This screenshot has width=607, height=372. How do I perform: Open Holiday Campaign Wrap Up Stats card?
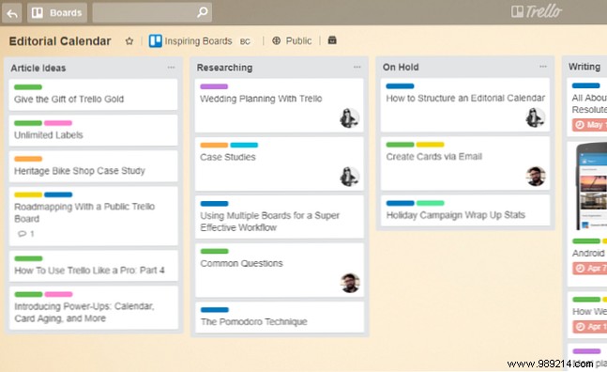click(465, 210)
